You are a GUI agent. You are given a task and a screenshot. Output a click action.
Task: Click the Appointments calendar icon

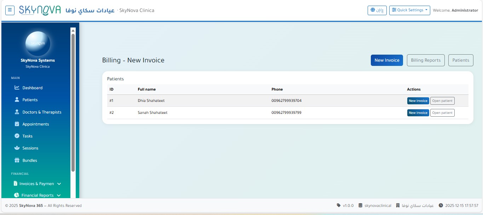17,124
